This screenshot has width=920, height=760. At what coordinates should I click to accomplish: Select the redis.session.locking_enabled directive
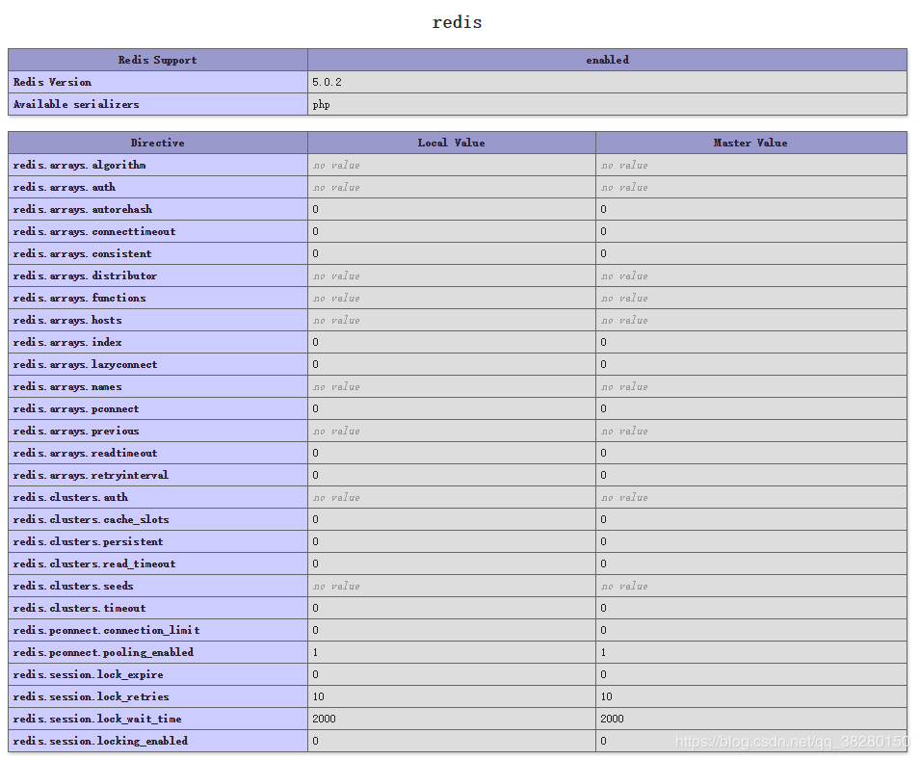pyautogui.click(x=100, y=742)
